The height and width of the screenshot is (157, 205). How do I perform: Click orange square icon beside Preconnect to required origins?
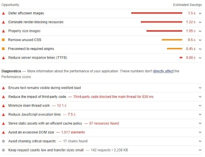pyautogui.click(x=3, y=49)
